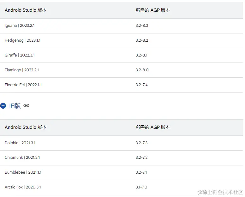Click the Giraffe | 2022.3.1 entry

pos(20,55)
